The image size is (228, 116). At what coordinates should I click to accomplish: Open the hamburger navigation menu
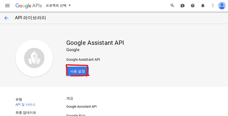click(x=7, y=6)
